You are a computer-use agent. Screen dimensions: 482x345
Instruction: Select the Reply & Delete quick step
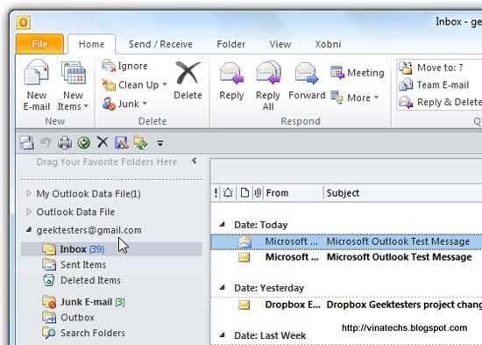[x=440, y=102]
